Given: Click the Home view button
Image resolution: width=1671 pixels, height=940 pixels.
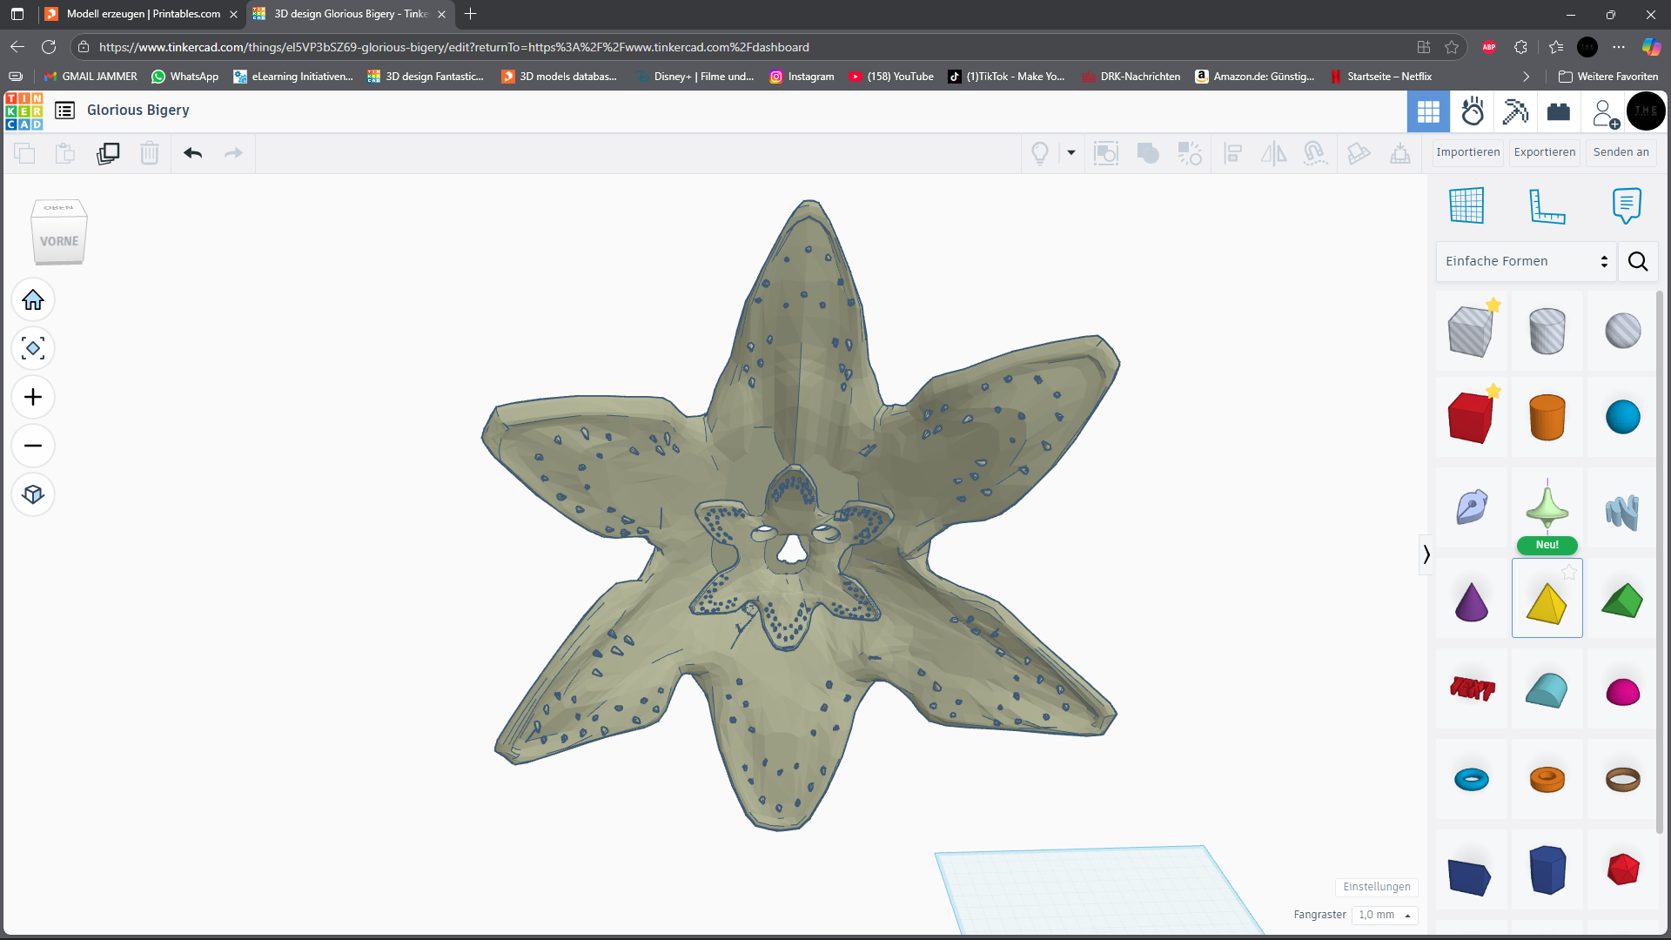Looking at the screenshot, I should pyautogui.click(x=33, y=300).
